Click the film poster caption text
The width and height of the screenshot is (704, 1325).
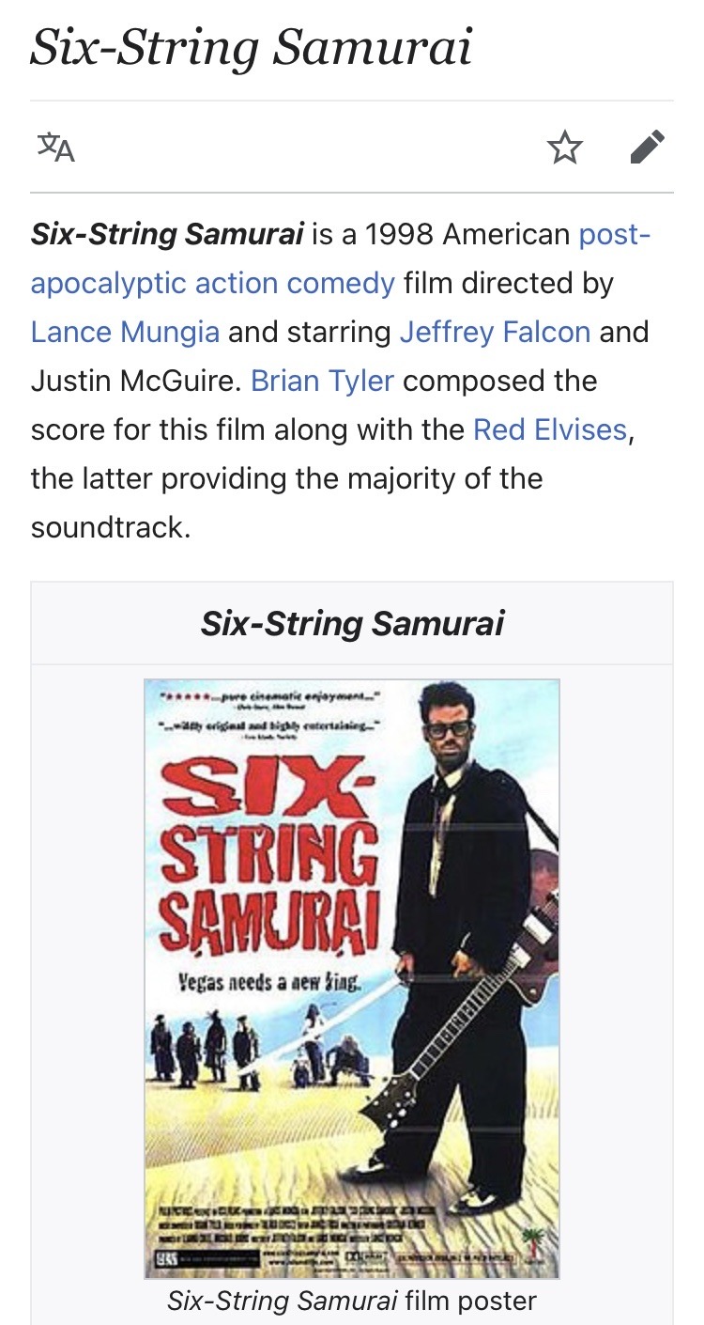click(x=352, y=1301)
